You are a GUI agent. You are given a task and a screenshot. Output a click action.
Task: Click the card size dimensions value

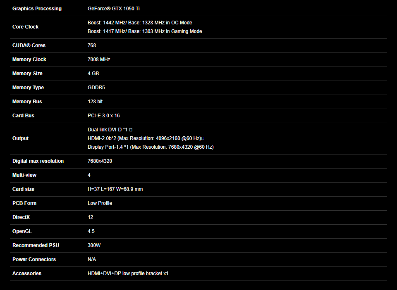coord(115,189)
